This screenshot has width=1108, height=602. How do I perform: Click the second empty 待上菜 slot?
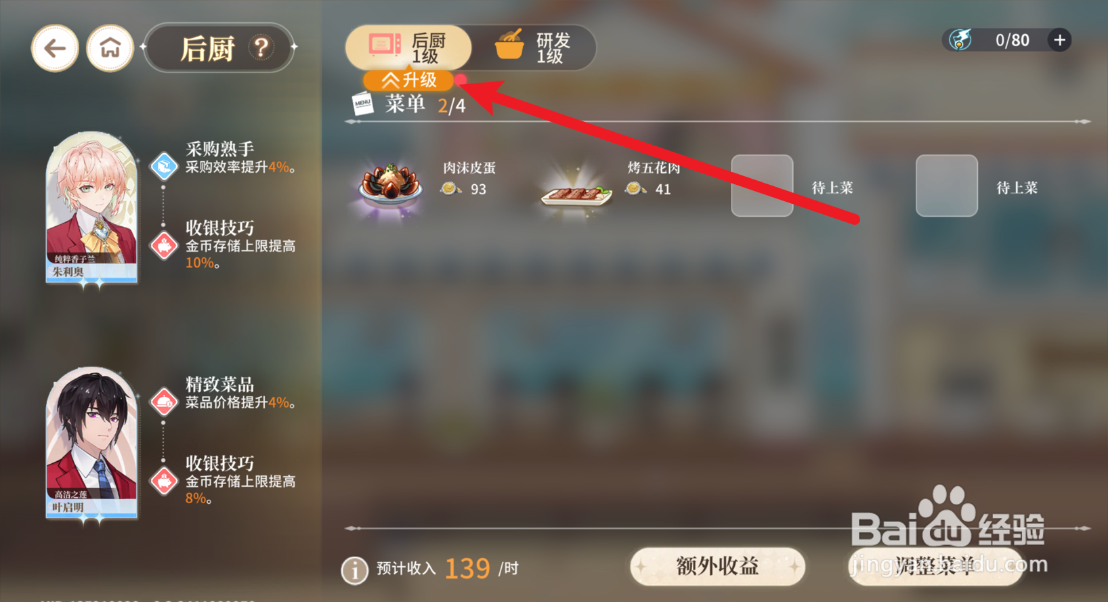[x=946, y=186]
